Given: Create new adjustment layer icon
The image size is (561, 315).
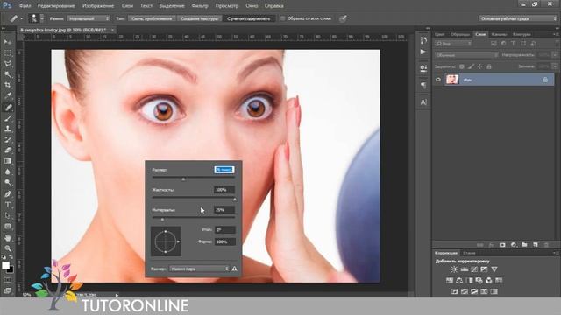Looking at the screenshot, I should 514,245.
